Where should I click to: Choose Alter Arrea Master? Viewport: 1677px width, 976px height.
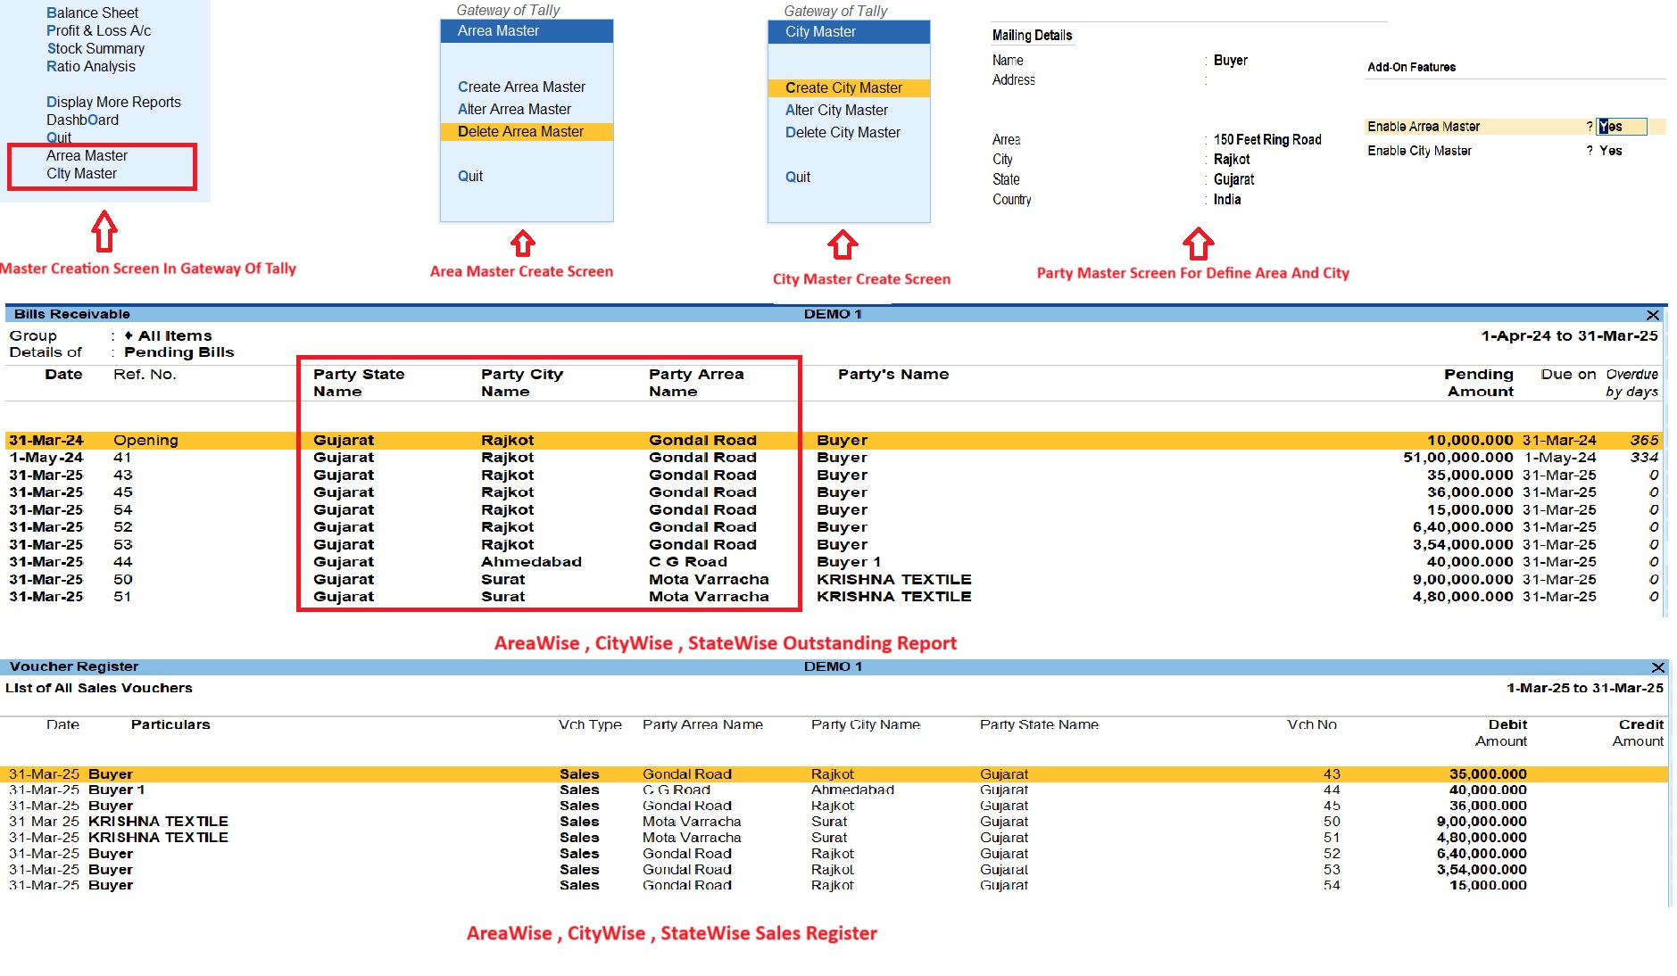coord(514,110)
